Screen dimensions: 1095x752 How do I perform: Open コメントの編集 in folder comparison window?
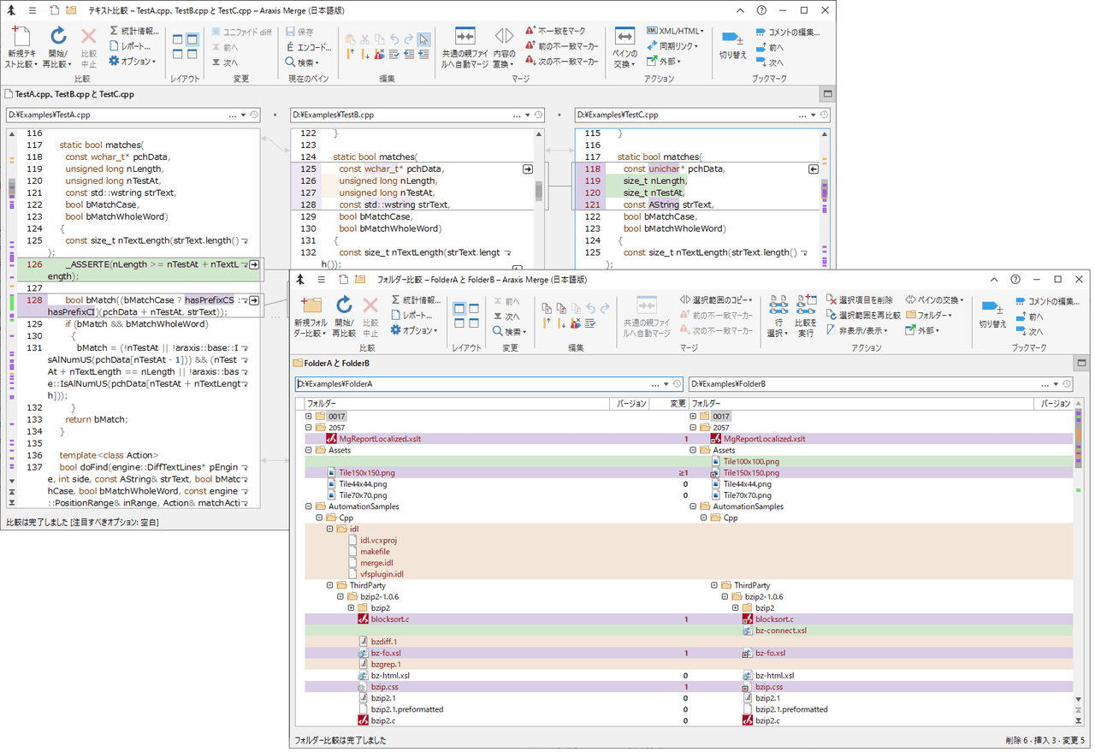1049,301
